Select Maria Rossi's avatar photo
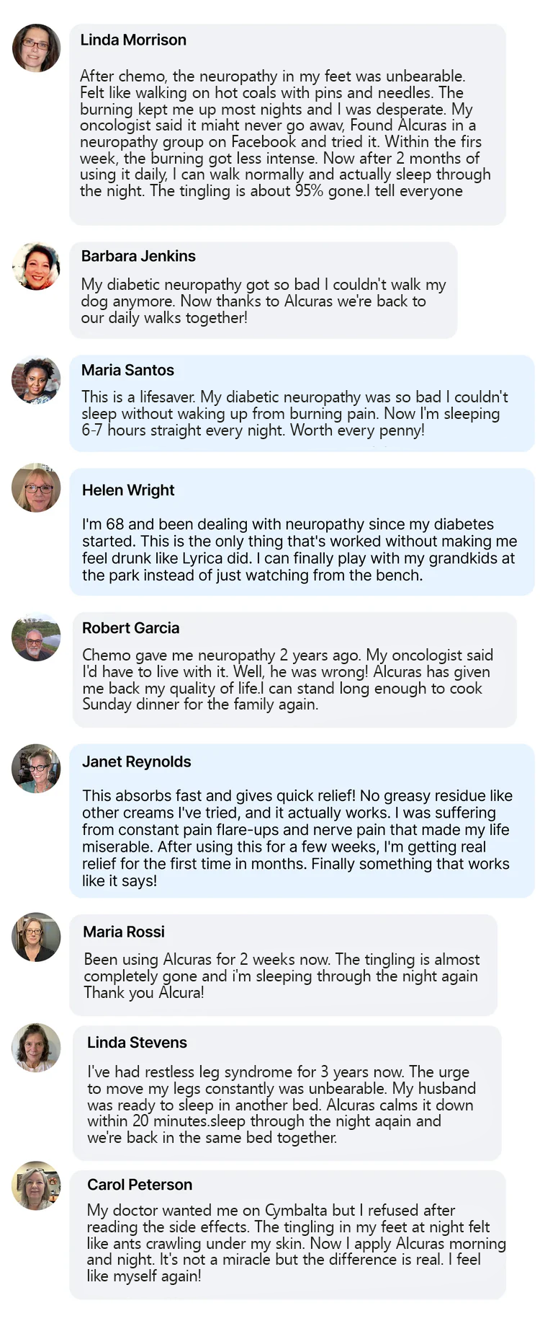This screenshot has width=540, height=1321. (36, 937)
